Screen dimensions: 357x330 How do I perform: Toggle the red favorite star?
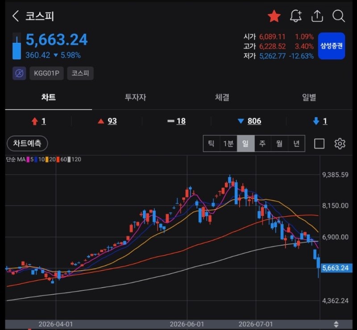tap(274, 16)
